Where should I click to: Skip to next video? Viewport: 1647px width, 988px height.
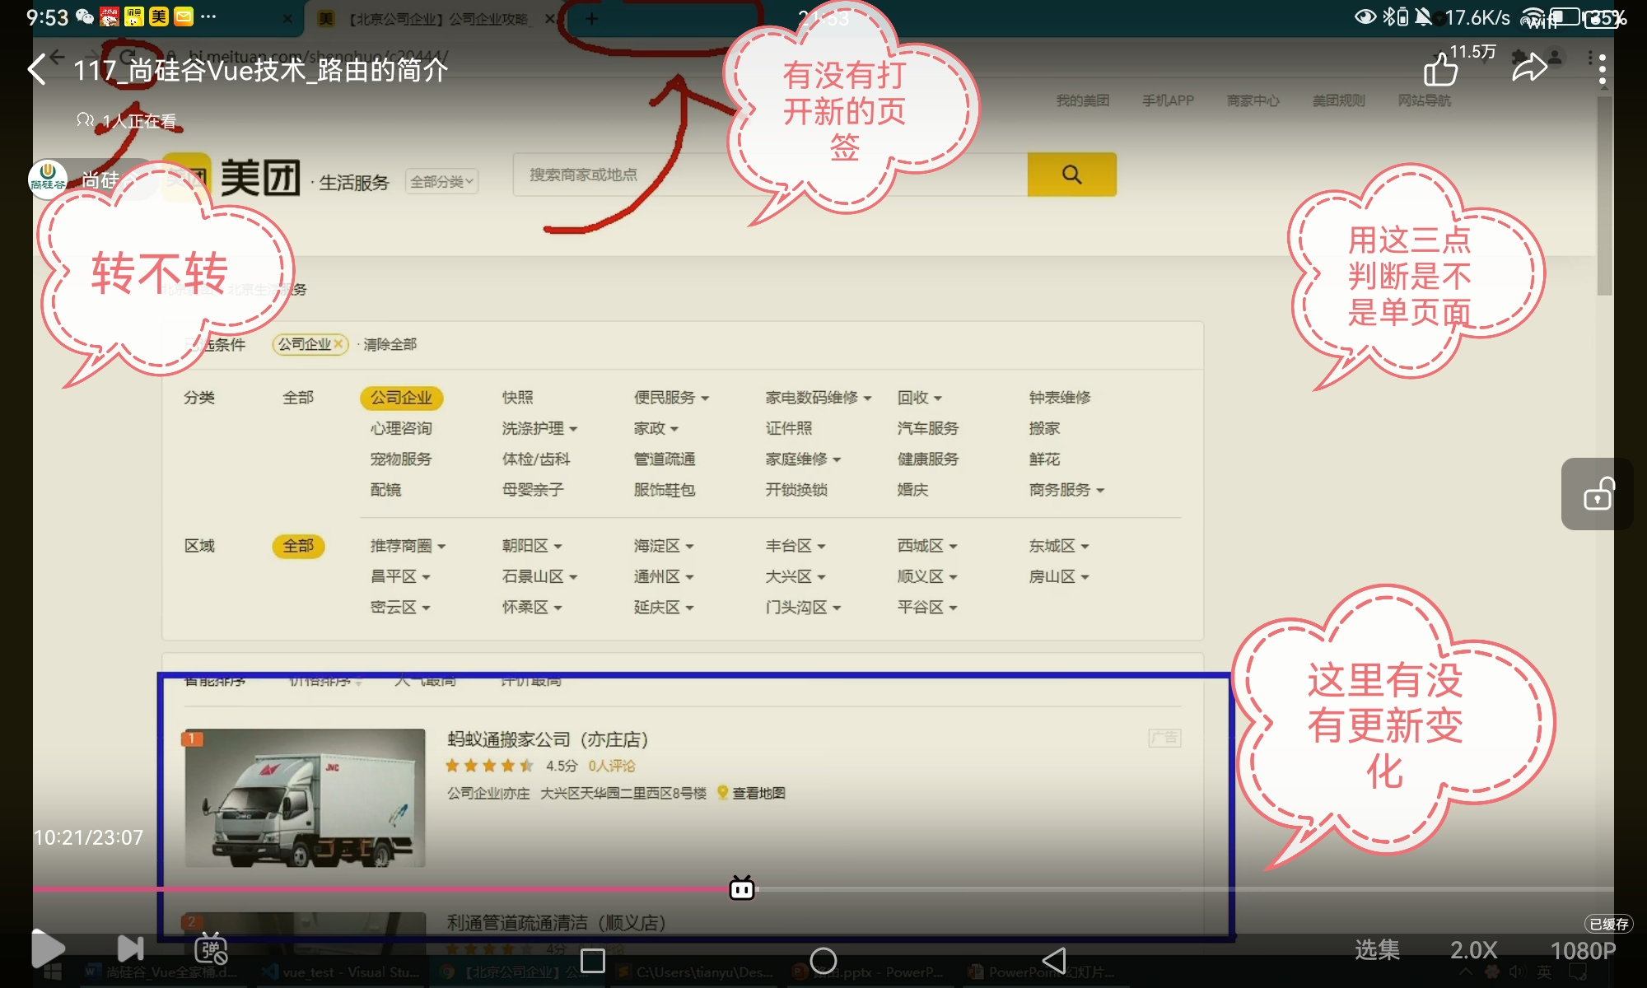tap(130, 948)
